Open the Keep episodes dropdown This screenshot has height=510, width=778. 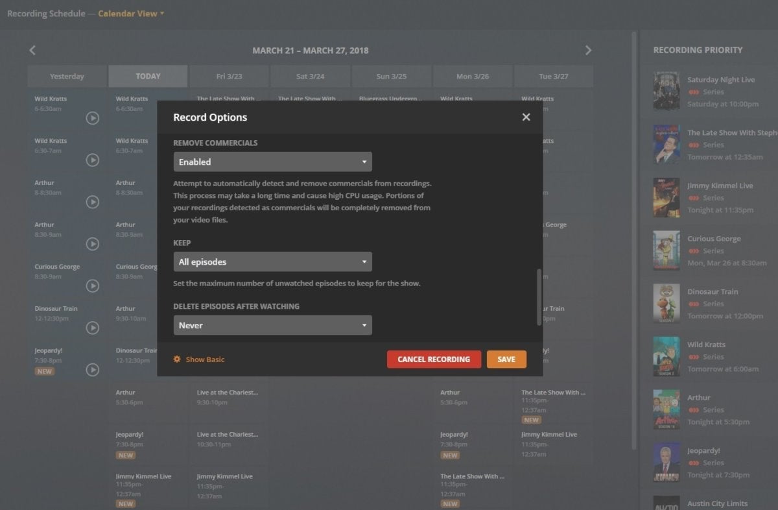coord(272,262)
